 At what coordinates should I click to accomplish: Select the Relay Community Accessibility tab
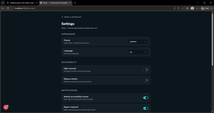pos(55,3)
